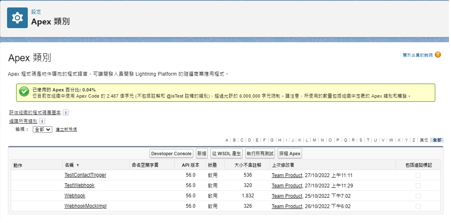Select the 全部 alphabet filter

click(437, 140)
